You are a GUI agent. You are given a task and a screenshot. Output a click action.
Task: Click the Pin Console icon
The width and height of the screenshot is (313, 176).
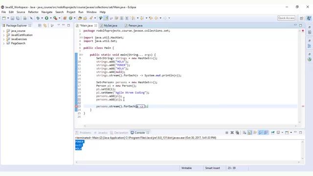point(273,132)
